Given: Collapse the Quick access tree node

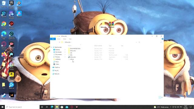Looking at the screenshot, I should 51,47.
